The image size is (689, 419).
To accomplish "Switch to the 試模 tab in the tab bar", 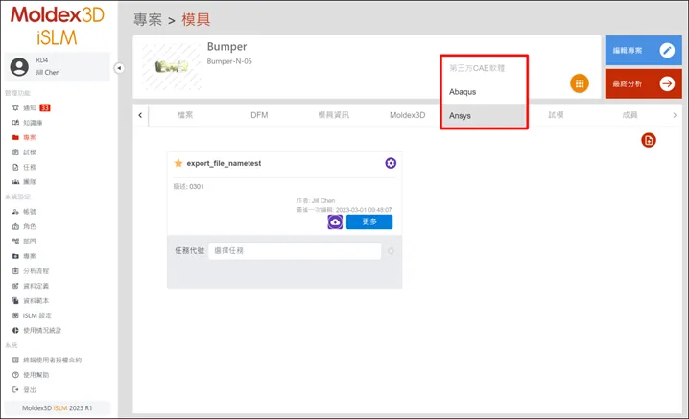I will [x=556, y=115].
